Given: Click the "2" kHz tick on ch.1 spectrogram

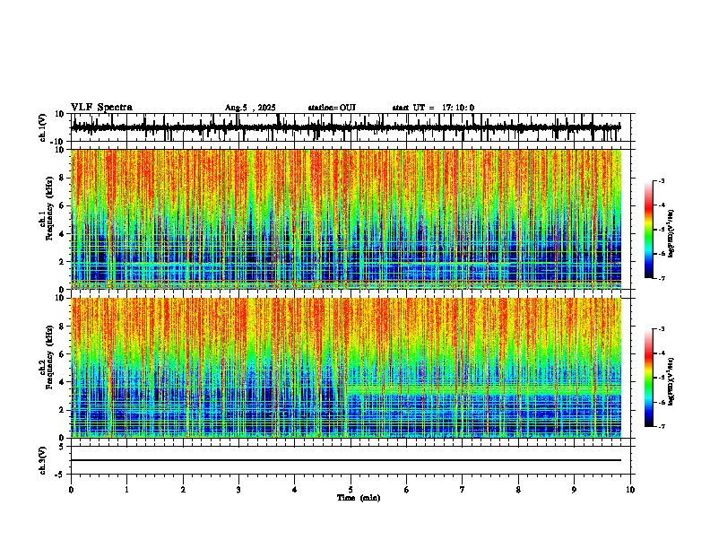Looking at the screenshot, I should (x=63, y=262).
